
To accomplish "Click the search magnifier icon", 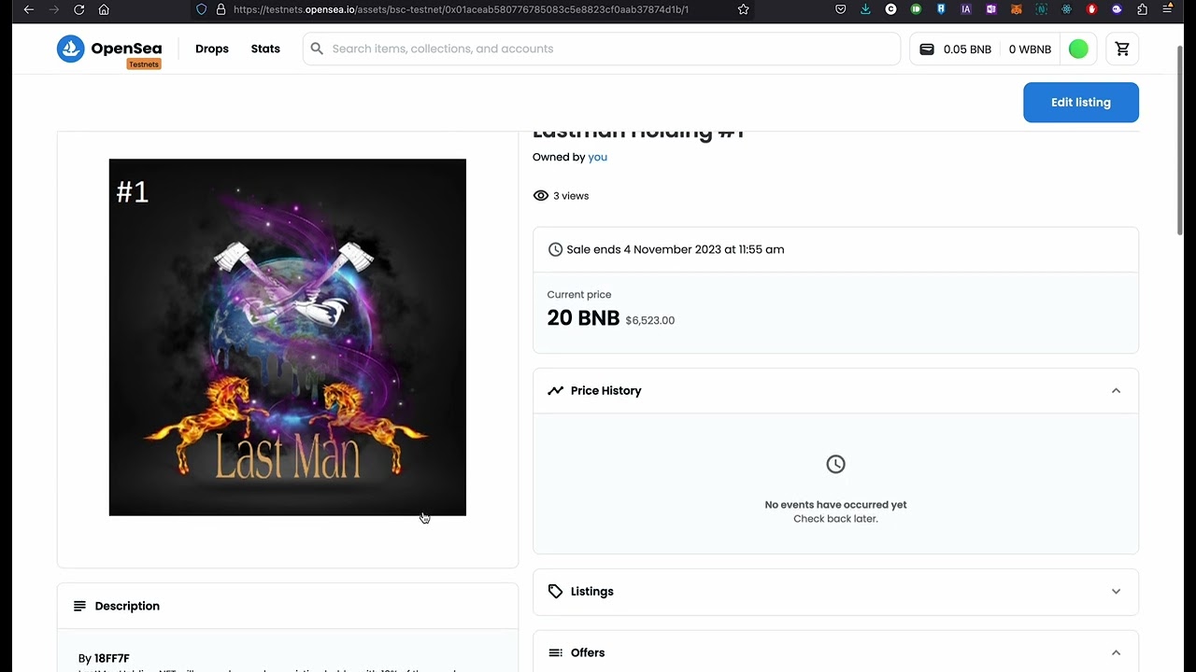I will pos(317,49).
